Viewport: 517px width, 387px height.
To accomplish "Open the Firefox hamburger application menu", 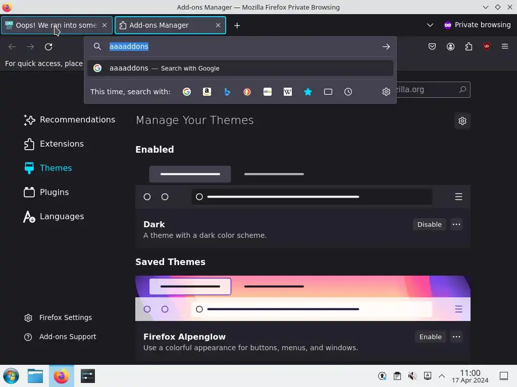I will [505, 46].
